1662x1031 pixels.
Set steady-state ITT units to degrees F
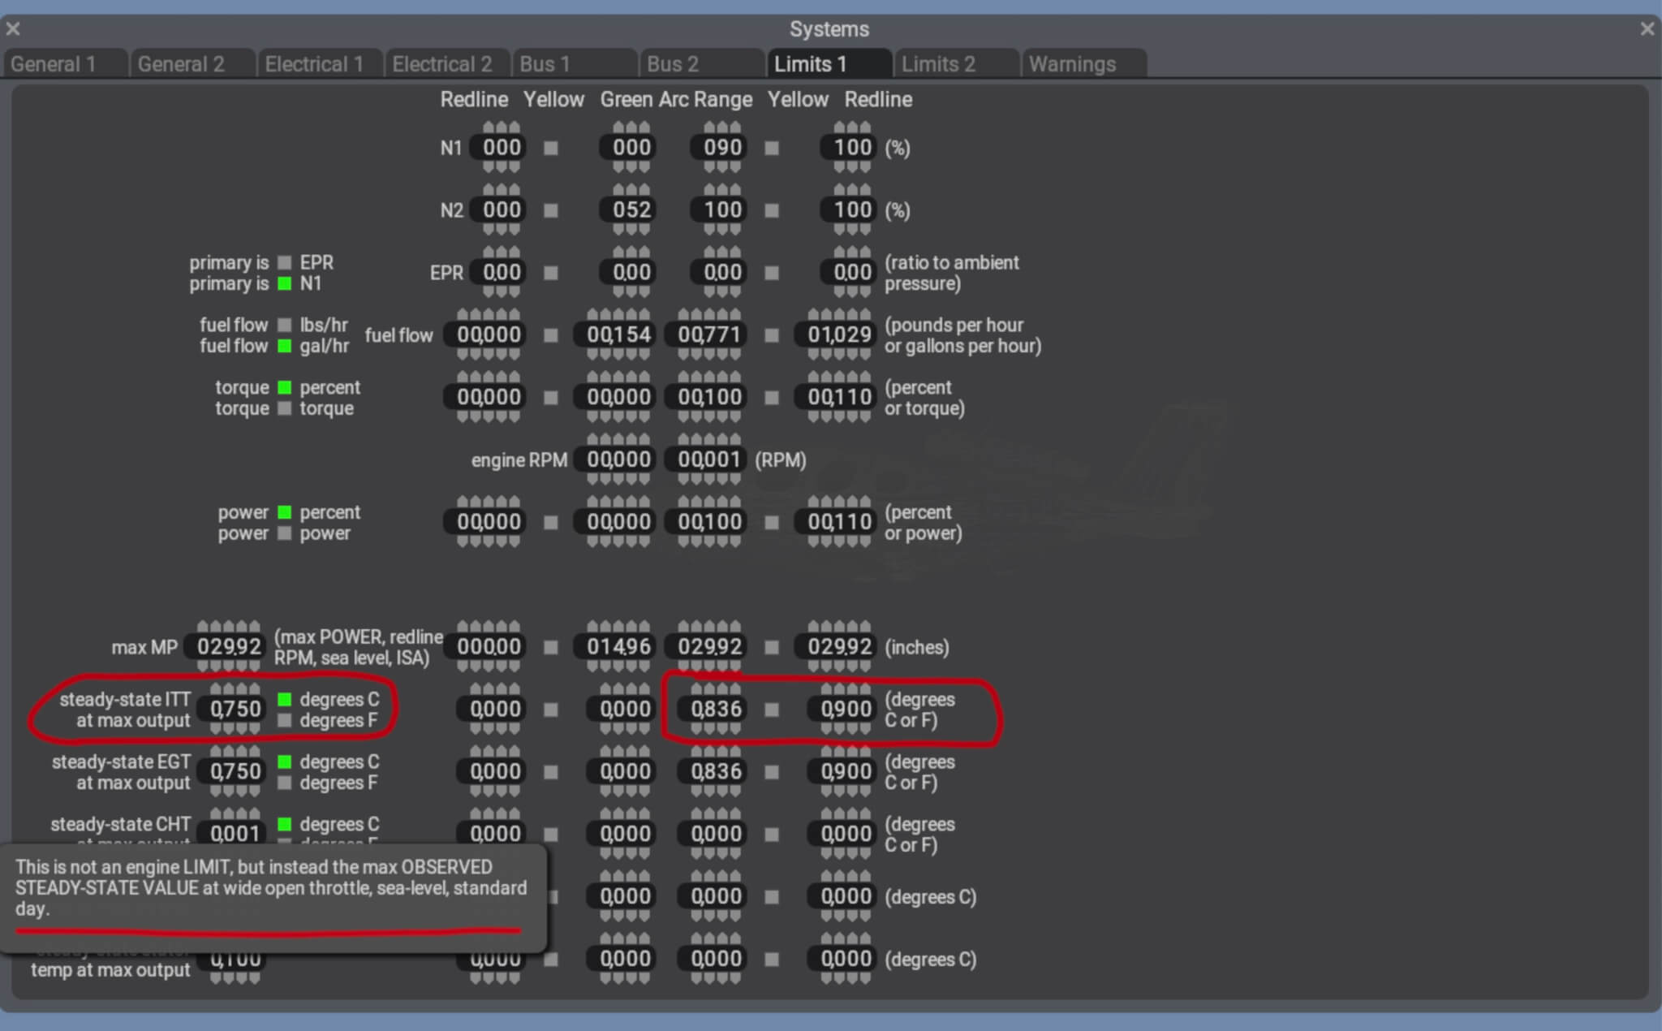[285, 720]
